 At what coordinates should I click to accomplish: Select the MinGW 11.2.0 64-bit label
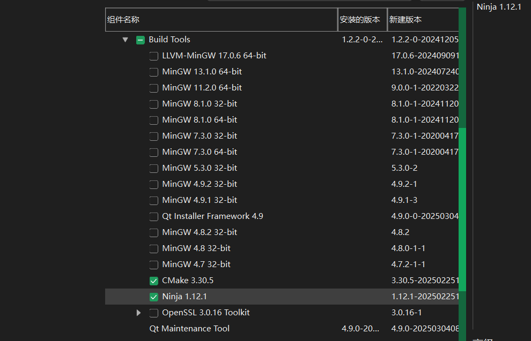click(x=202, y=88)
